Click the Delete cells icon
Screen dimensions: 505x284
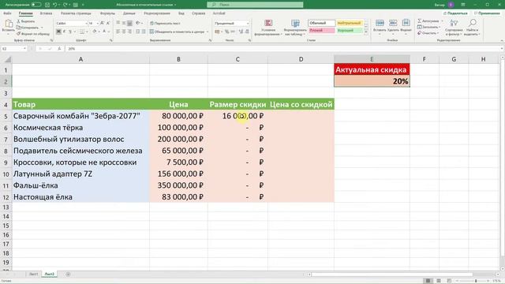tap(393, 23)
